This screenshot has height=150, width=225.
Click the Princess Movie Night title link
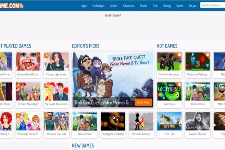click(28, 104)
